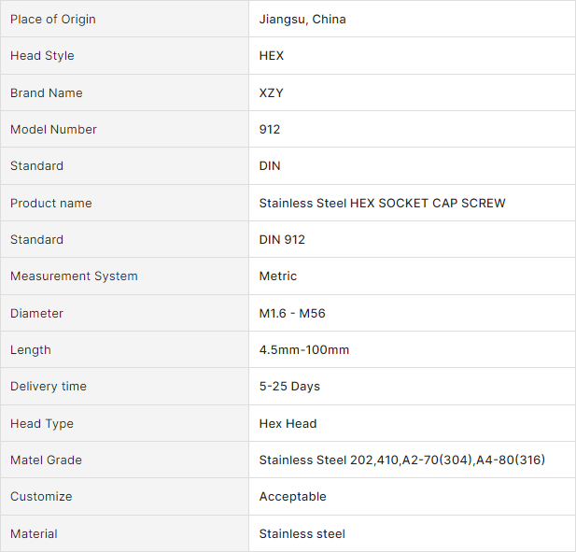Viewport: 576px width, 552px height.
Task: Click the "Matel Grade" label cell
Action: click(x=46, y=460)
